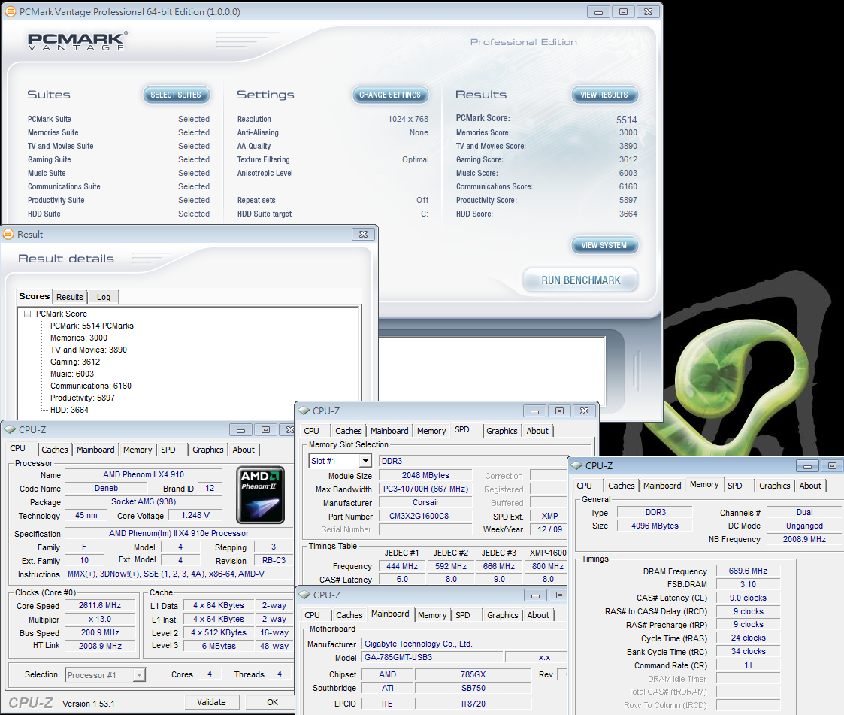Screen dimensions: 844x715
Task: Click the Validate button in CPU-Z
Action: tap(211, 703)
